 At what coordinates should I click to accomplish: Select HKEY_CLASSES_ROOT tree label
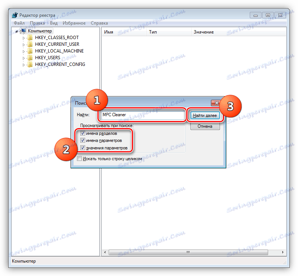(57, 38)
